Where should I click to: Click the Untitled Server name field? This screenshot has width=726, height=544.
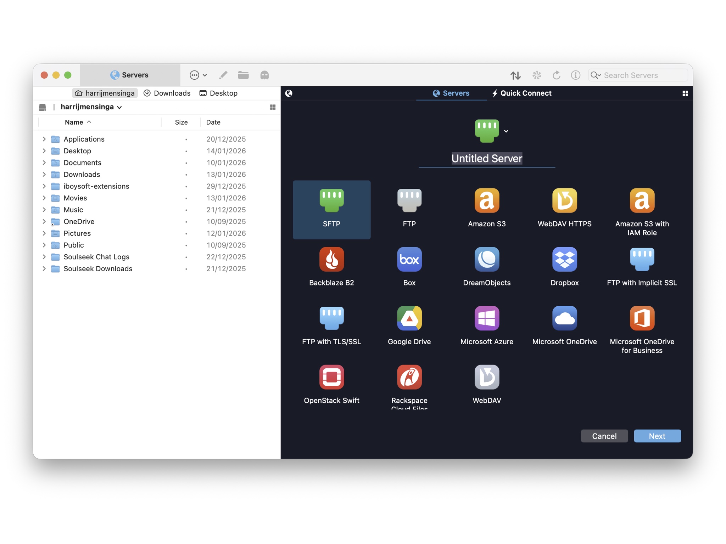tap(487, 158)
